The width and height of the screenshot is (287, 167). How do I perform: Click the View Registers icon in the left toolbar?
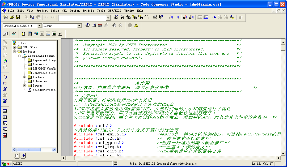[5, 111]
